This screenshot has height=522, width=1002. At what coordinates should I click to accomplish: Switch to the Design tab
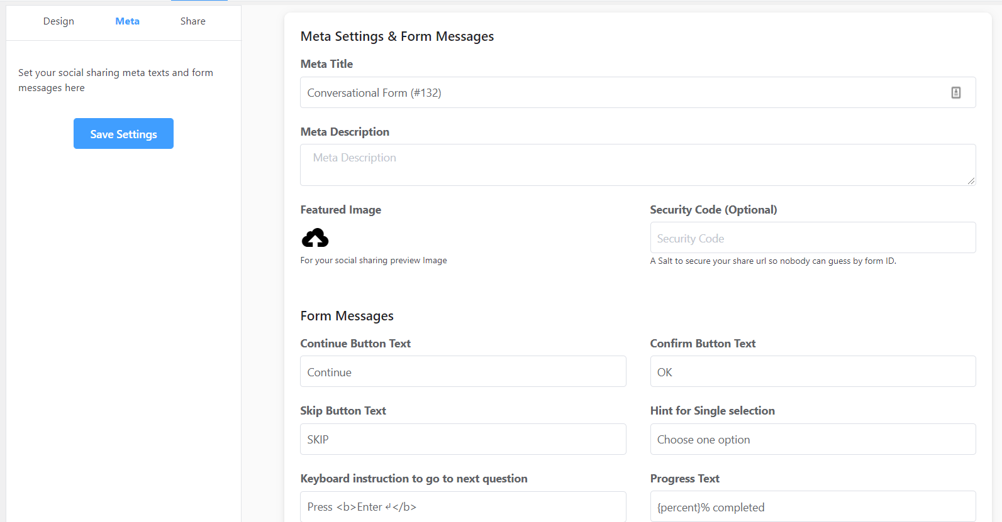pos(58,21)
